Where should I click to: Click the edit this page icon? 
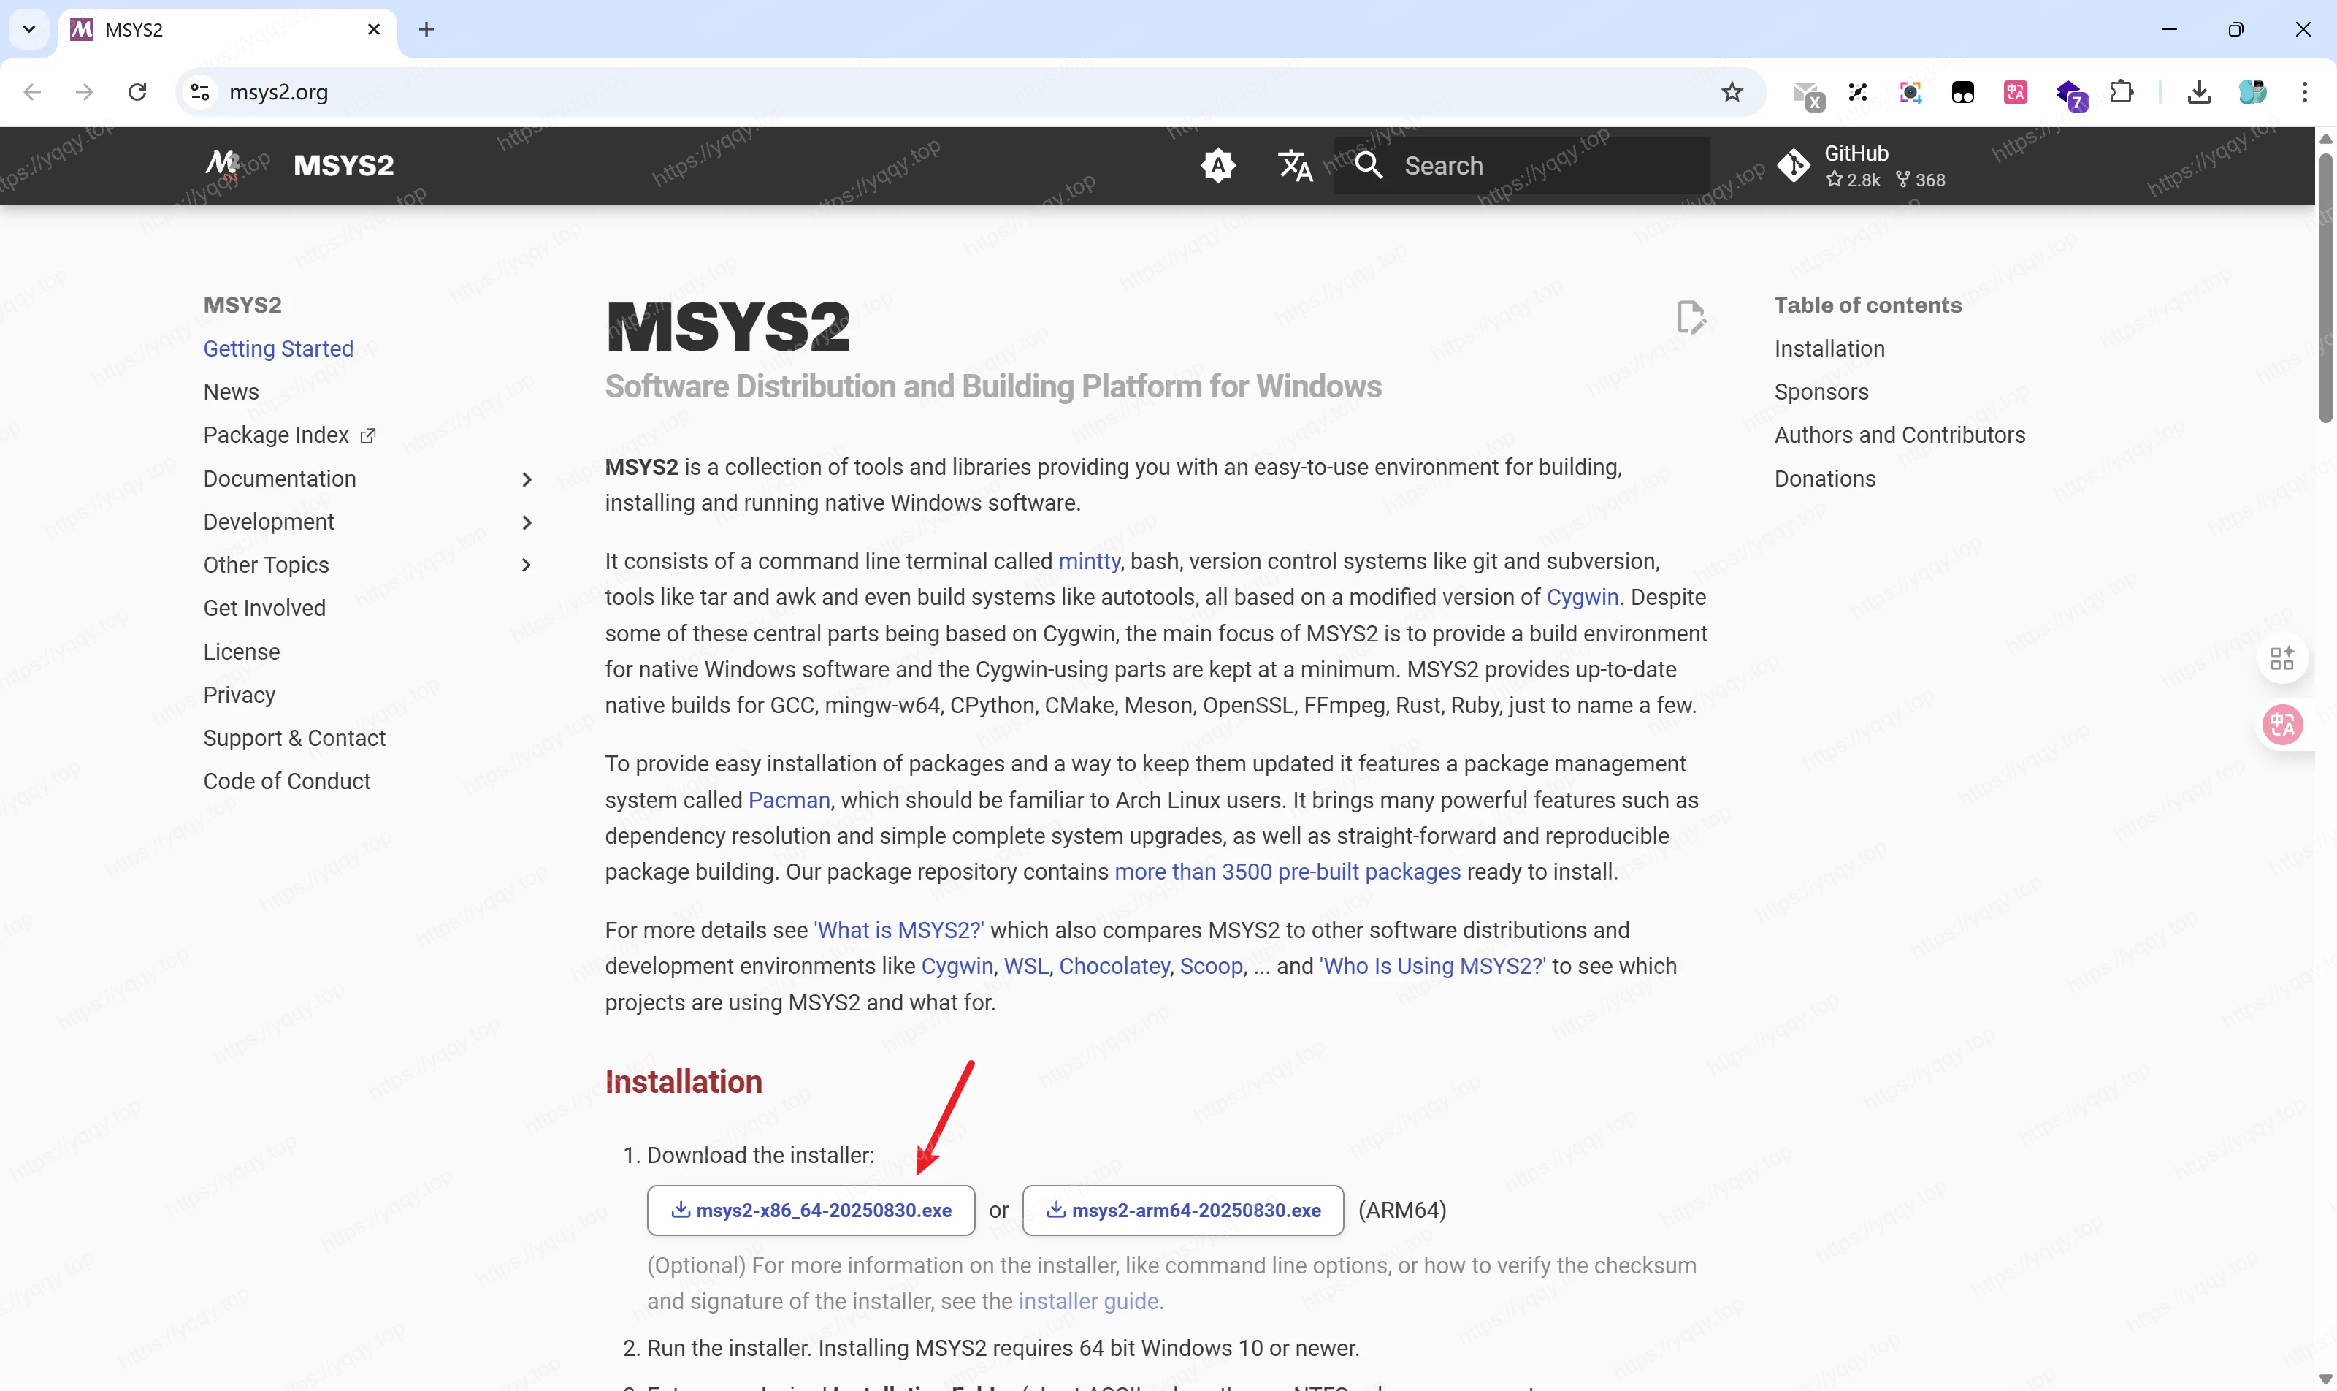tap(1691, 318)
